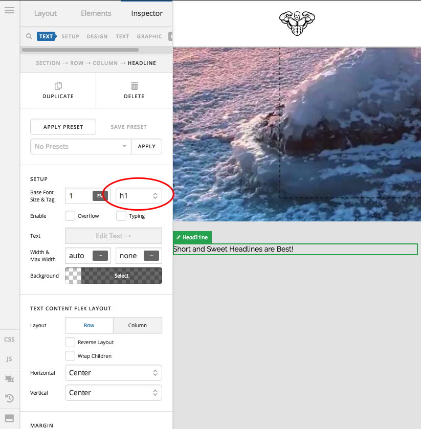Screen dimensions: 421x429
Task: Click ROW in the breadcrumb
Action: (x=77, y=63)
